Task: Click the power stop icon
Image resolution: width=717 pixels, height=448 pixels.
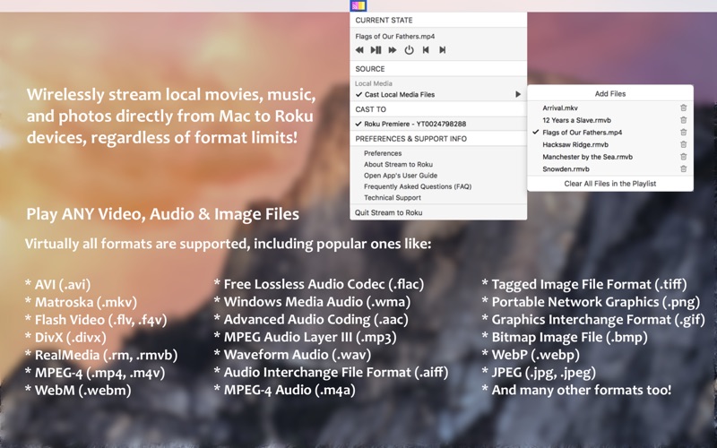Action: pyautogui.click(x=409, y=50)
